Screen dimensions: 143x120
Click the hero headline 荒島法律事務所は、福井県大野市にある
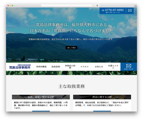[x=71, y=25]
